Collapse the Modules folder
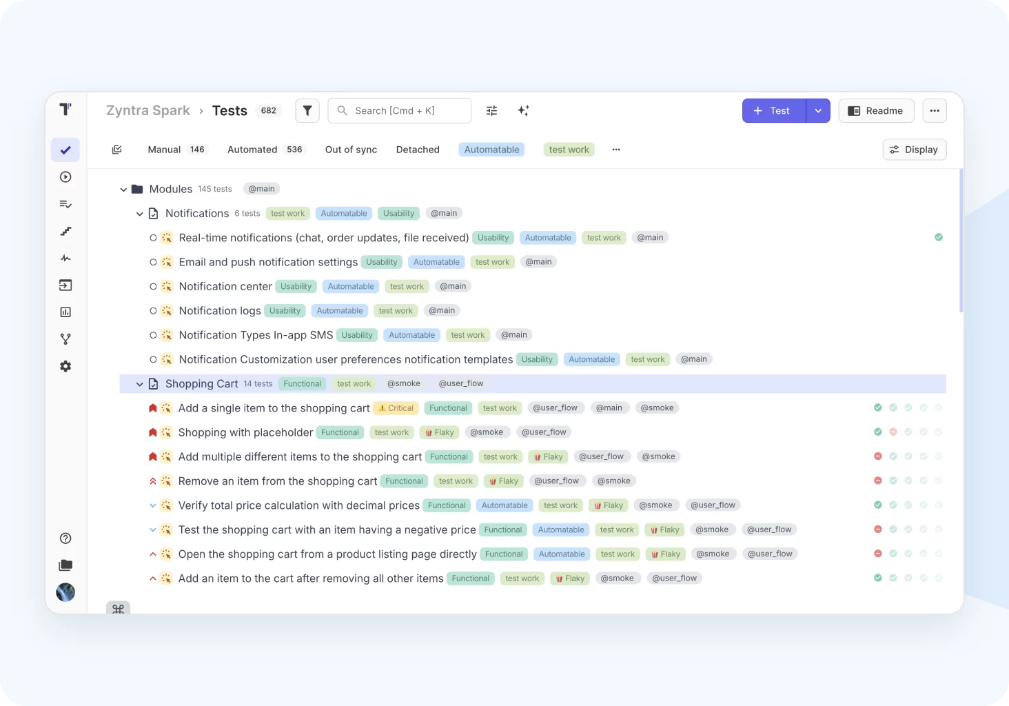1009x706 pixels. coord(123,190)
